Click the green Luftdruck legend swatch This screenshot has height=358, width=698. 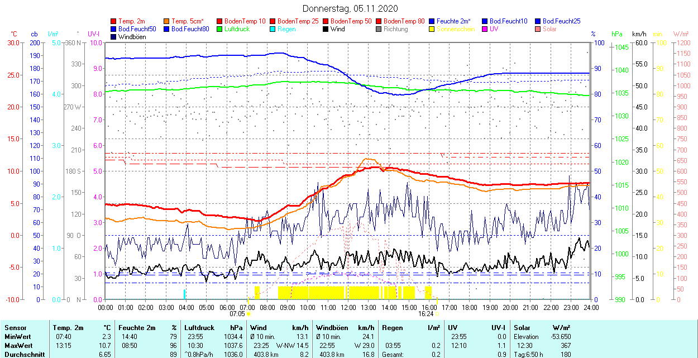click(x=220, y=29)
